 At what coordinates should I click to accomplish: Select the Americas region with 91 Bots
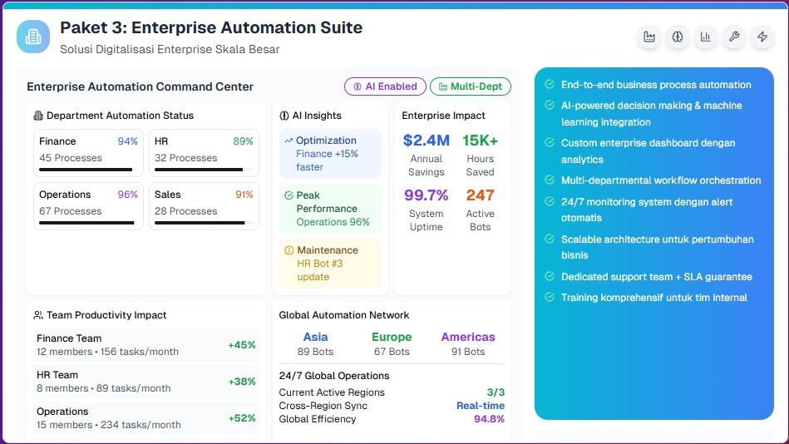click(x=468, y=343)
